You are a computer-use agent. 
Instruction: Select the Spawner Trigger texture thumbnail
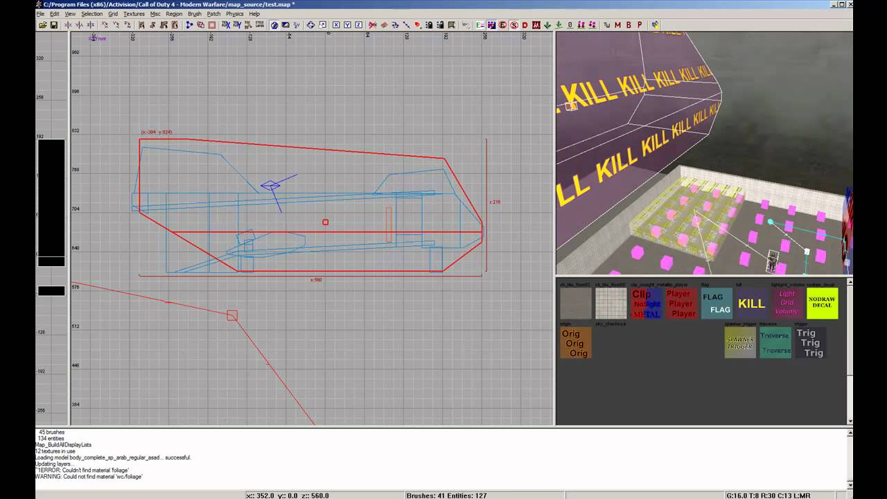tap(740, 343)
